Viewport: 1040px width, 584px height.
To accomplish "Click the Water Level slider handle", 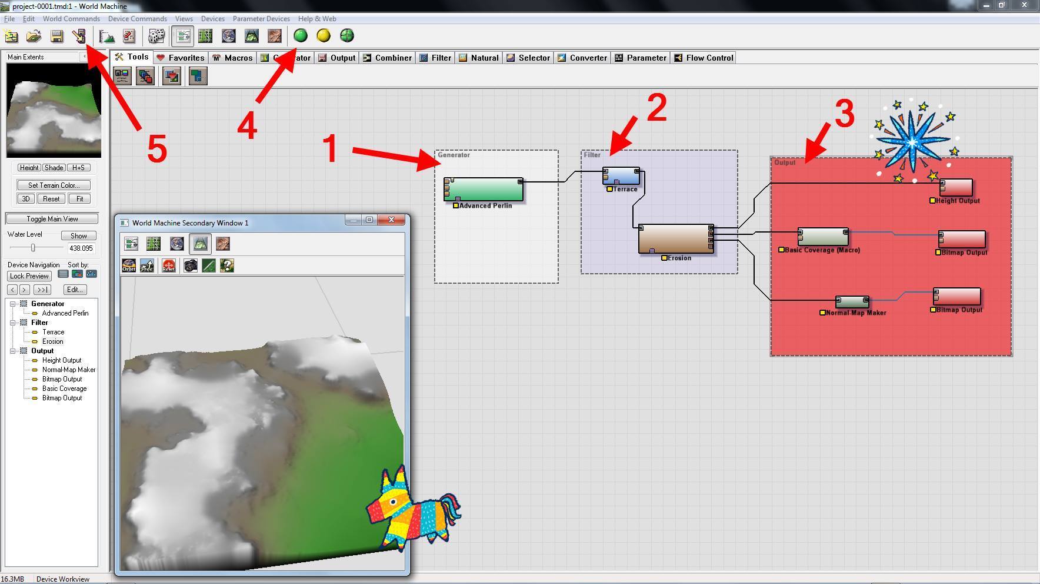I will (x=33, y=248).
